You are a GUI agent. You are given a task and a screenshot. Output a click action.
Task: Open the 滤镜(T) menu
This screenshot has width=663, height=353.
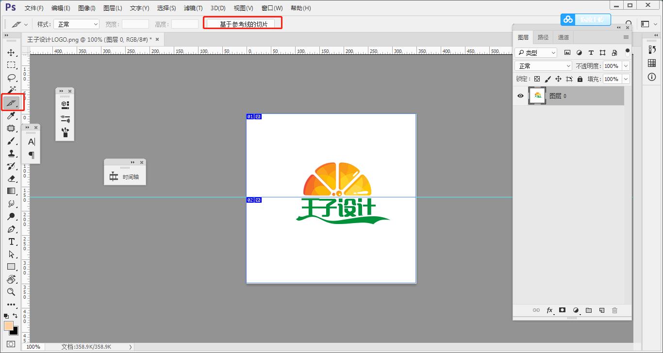click(x=193, y=8)
